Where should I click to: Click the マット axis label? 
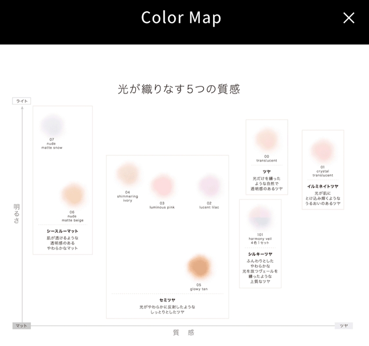tap(22, 326)
